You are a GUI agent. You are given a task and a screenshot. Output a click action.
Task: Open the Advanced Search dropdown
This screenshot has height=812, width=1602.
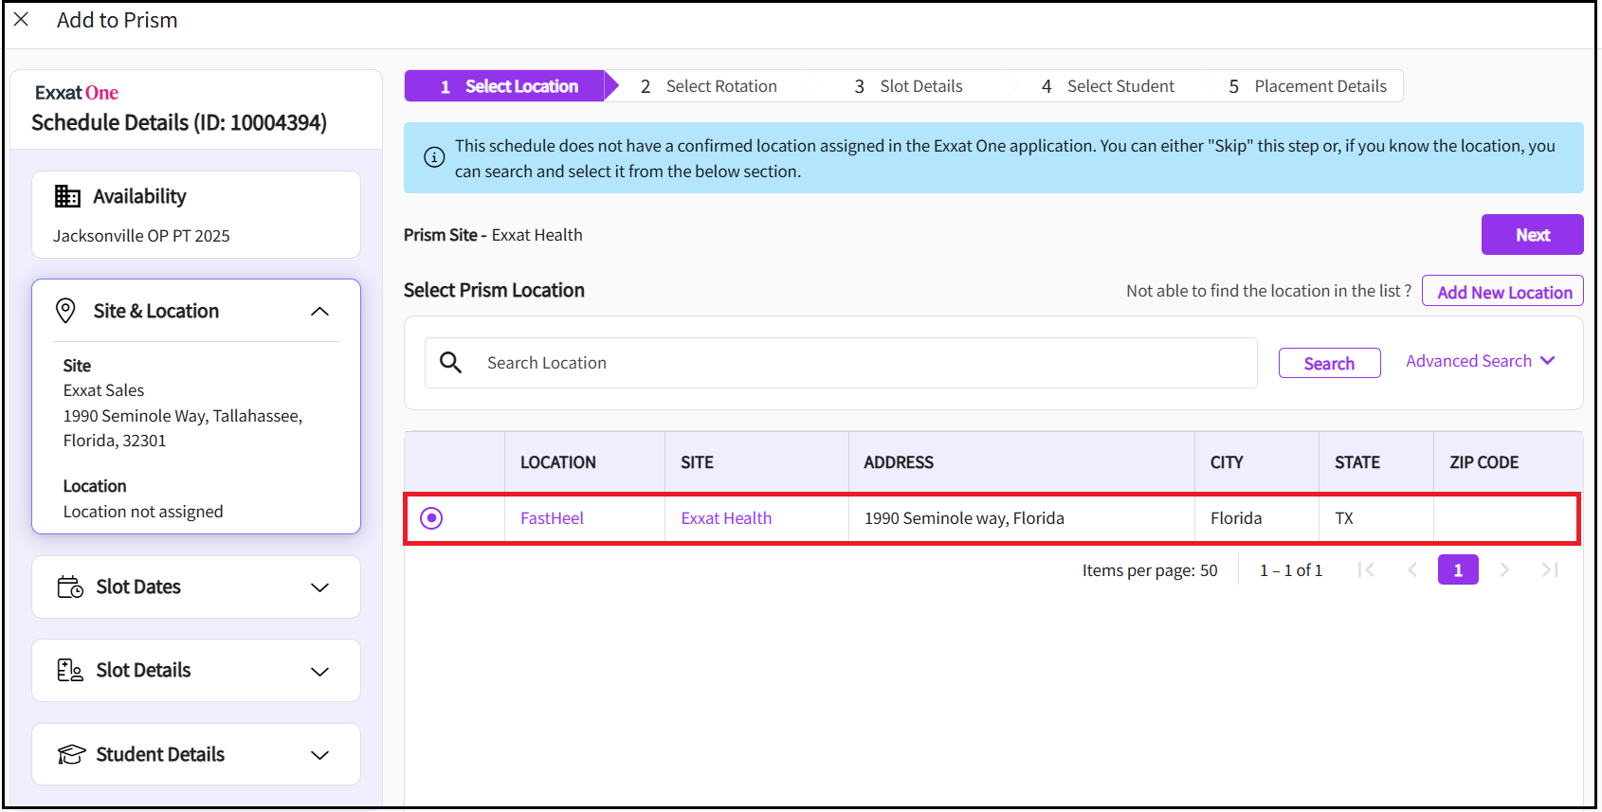point(1480,361)
